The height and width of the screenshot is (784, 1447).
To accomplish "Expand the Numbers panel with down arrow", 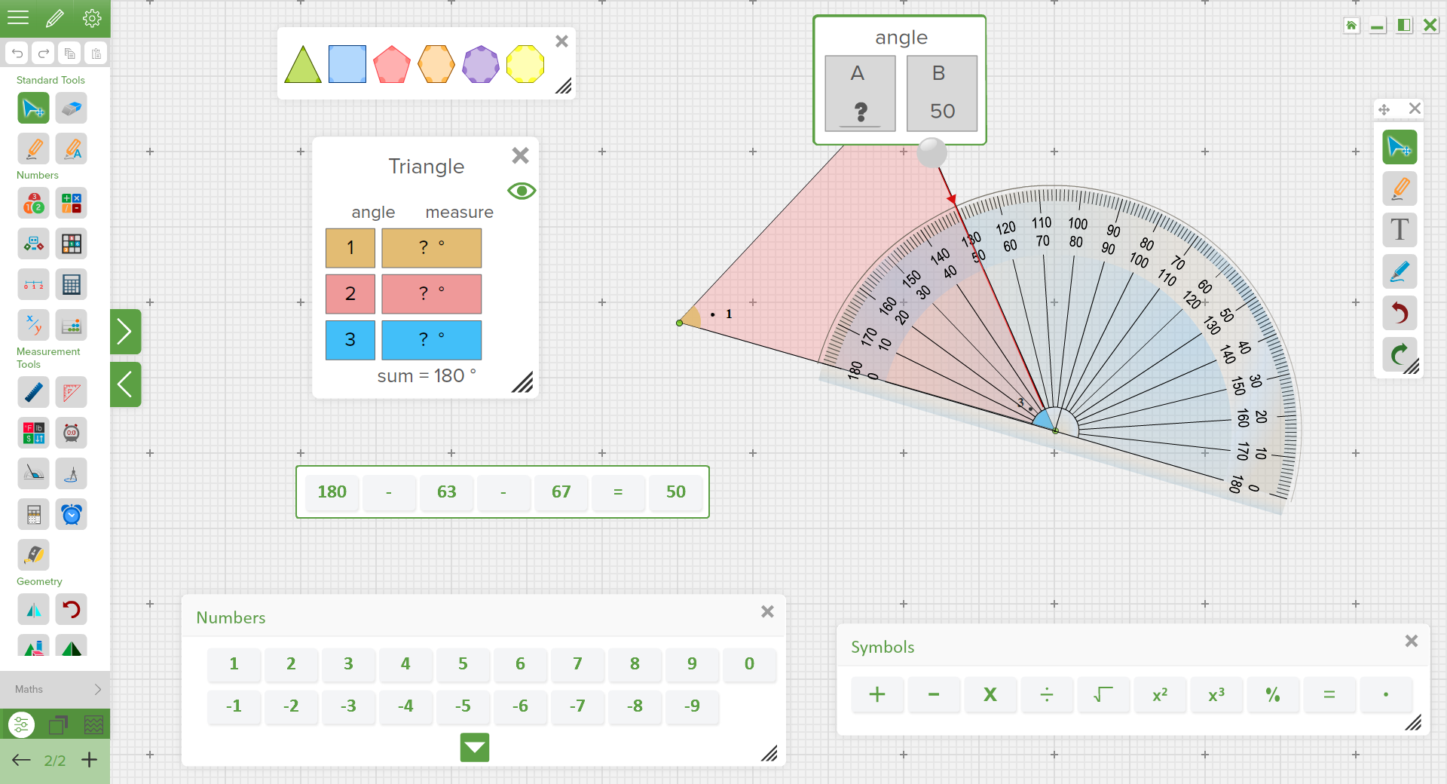I will pos(475,748).
